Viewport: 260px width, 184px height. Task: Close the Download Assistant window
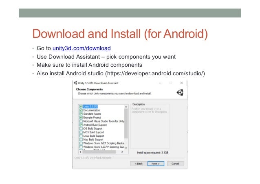181,83
